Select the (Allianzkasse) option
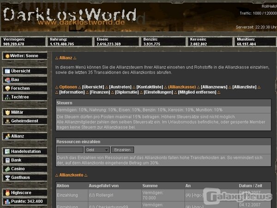The image size is (277, 208). pyautogui.click(x=182, y=87)
